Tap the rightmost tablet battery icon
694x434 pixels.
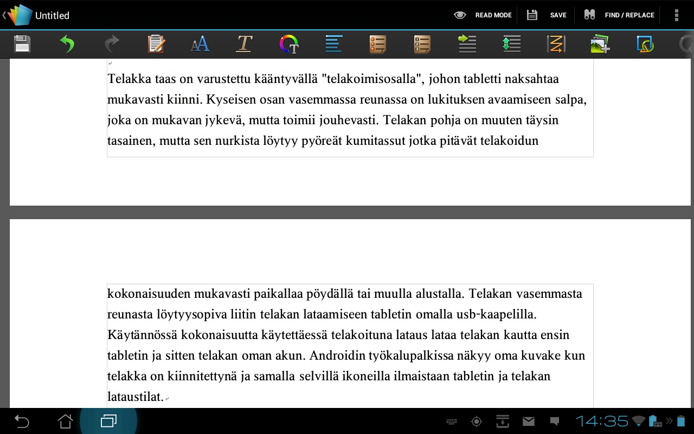[681, 422]
